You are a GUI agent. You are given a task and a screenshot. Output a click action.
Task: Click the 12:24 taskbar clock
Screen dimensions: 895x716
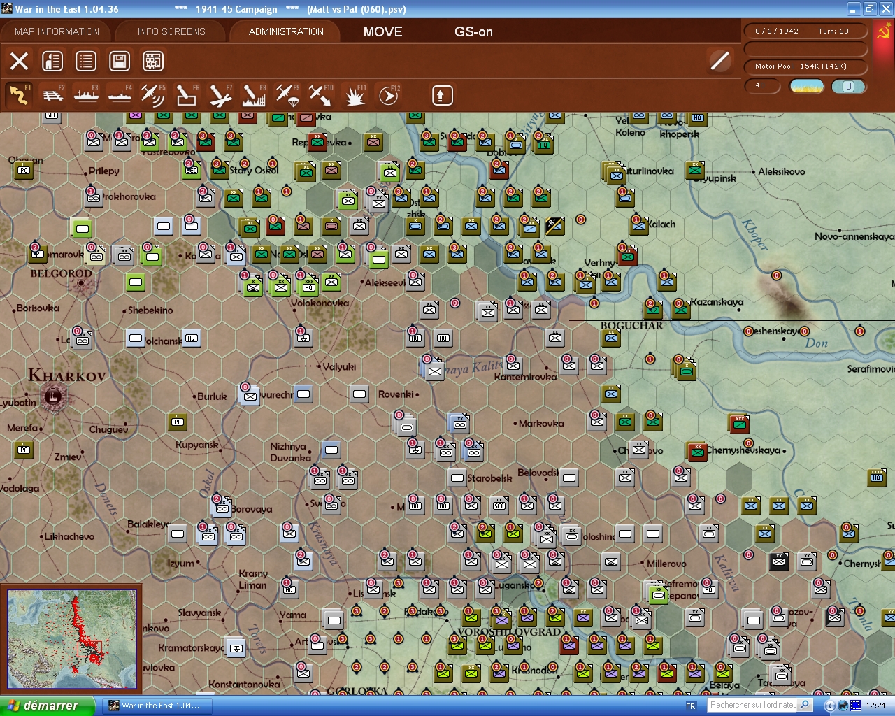875,706
